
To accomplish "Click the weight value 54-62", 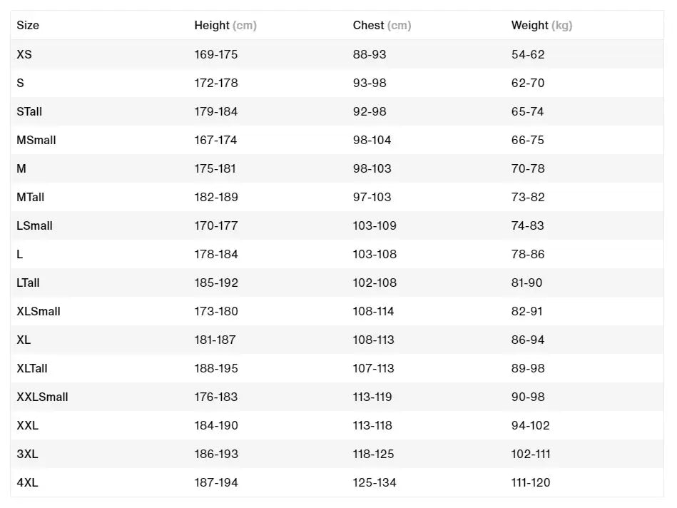I will point(528,54).
